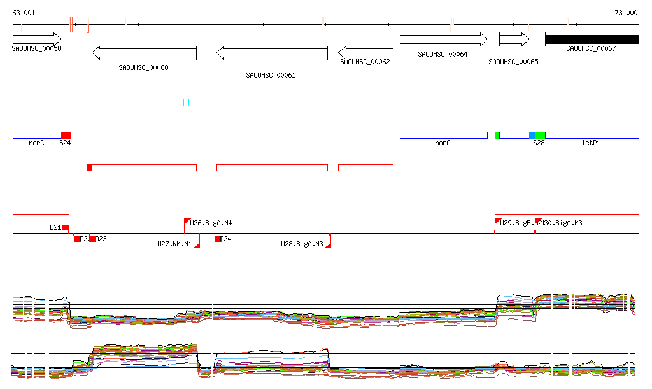
Task: Select the D21 down-shift marker
Action: tap(66, 228)
